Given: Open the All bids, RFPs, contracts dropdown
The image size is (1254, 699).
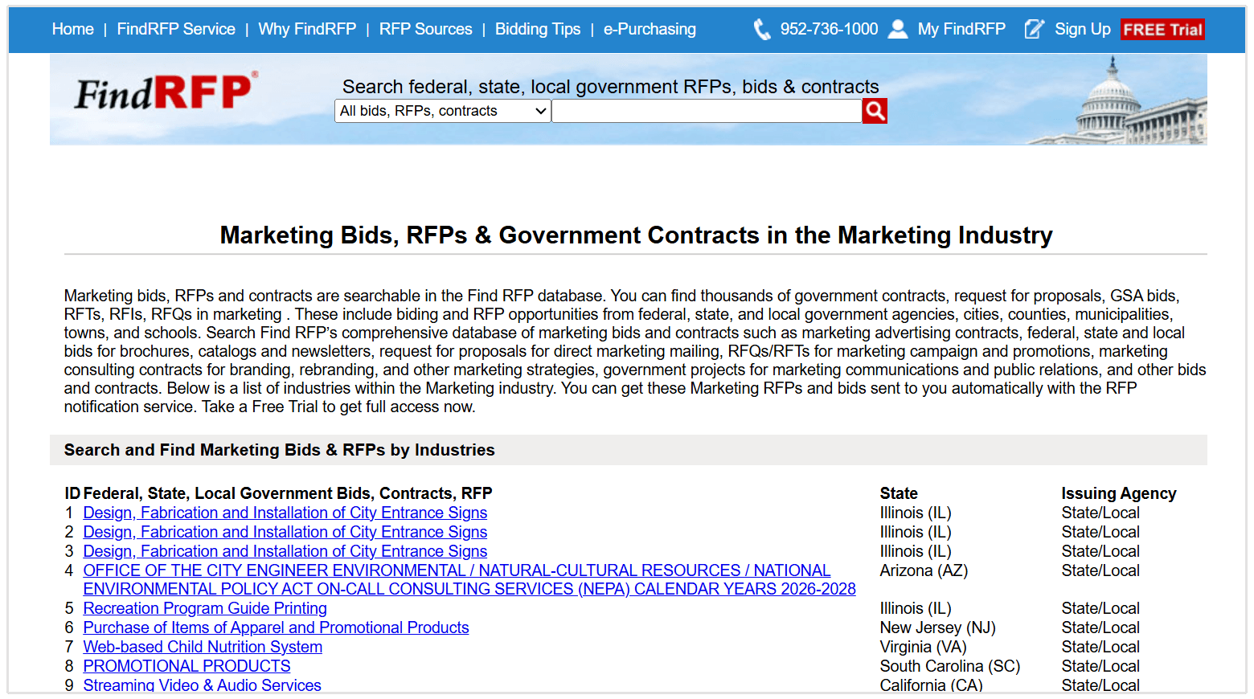Looking at the screenshot, I should [442, 111].
